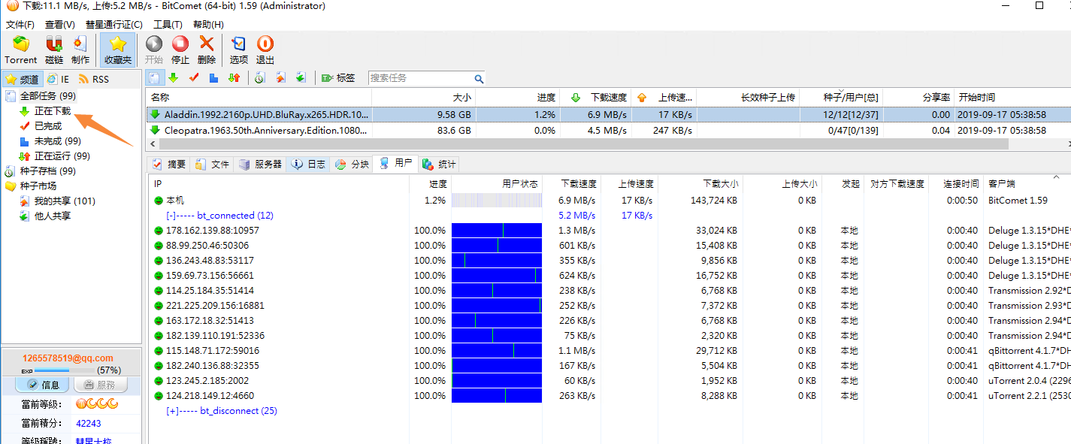Select 种子存档 (99) tree item
This screenshot has height=444, width=1071.
coord(47,171)
